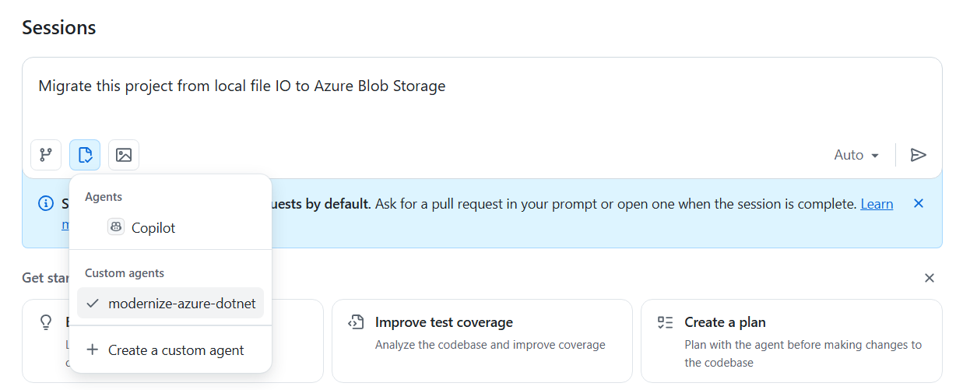This screenshot has height=390, width=977.
Task: Click the lightbulb icon on first card
Action: pyautogui.click(x=46, y=322)
